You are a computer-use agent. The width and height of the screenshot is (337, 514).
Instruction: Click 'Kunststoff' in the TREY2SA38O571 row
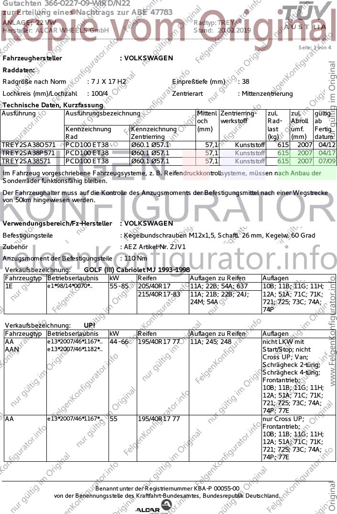pos(250,145)
